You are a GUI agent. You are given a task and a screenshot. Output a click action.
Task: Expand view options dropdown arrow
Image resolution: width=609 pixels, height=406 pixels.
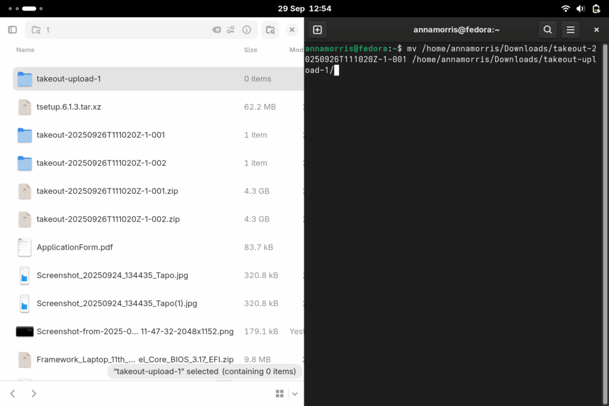pyautogui.click(x=294, y=394)
